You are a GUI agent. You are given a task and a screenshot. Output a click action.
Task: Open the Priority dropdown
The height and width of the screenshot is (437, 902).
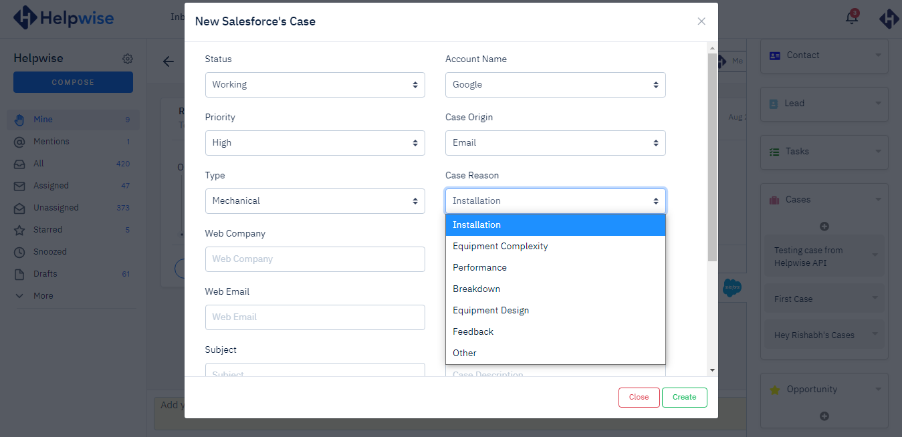click(x=315, y=143)
